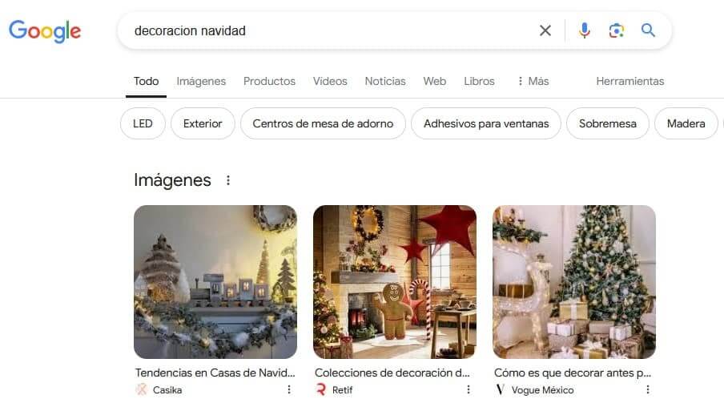The image size is (724, 399).
Task: Open the three-dot menu for Vogue México result
Action: point(648,389)
